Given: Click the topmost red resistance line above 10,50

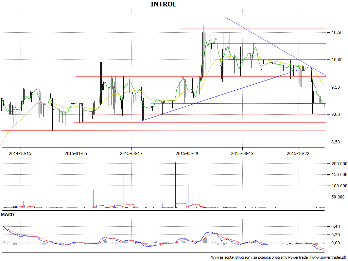Looking at the screenshot, I should click(254, 29).
